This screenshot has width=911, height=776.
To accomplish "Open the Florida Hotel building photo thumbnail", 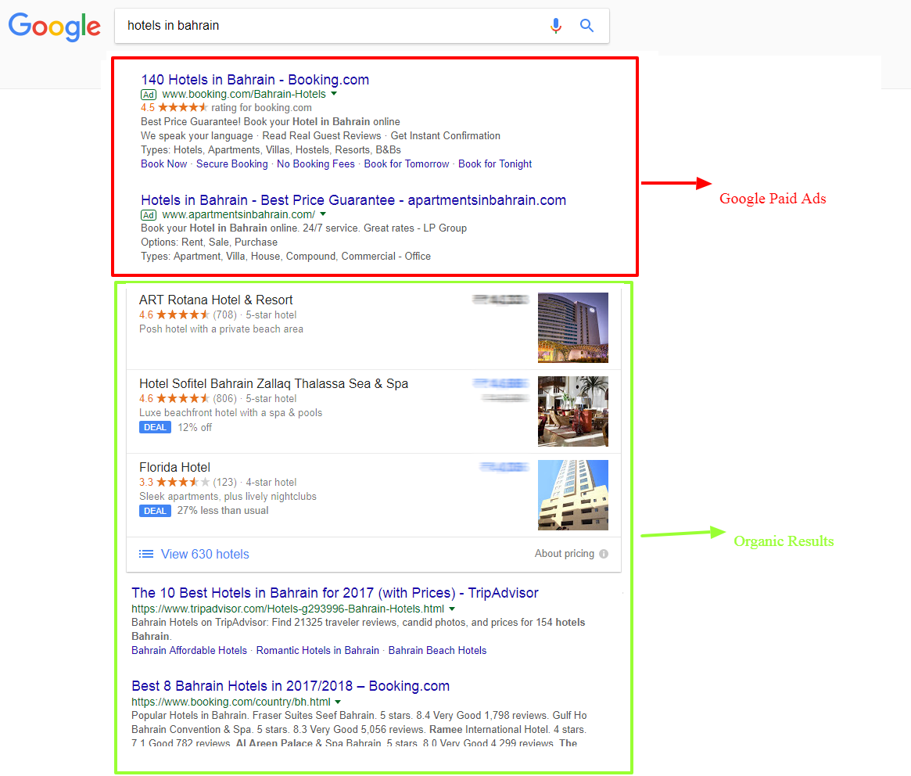I will click(x=573, y=495).
